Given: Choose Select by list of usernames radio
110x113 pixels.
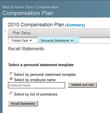Looking at the screenshot, I should pos(11,94).
